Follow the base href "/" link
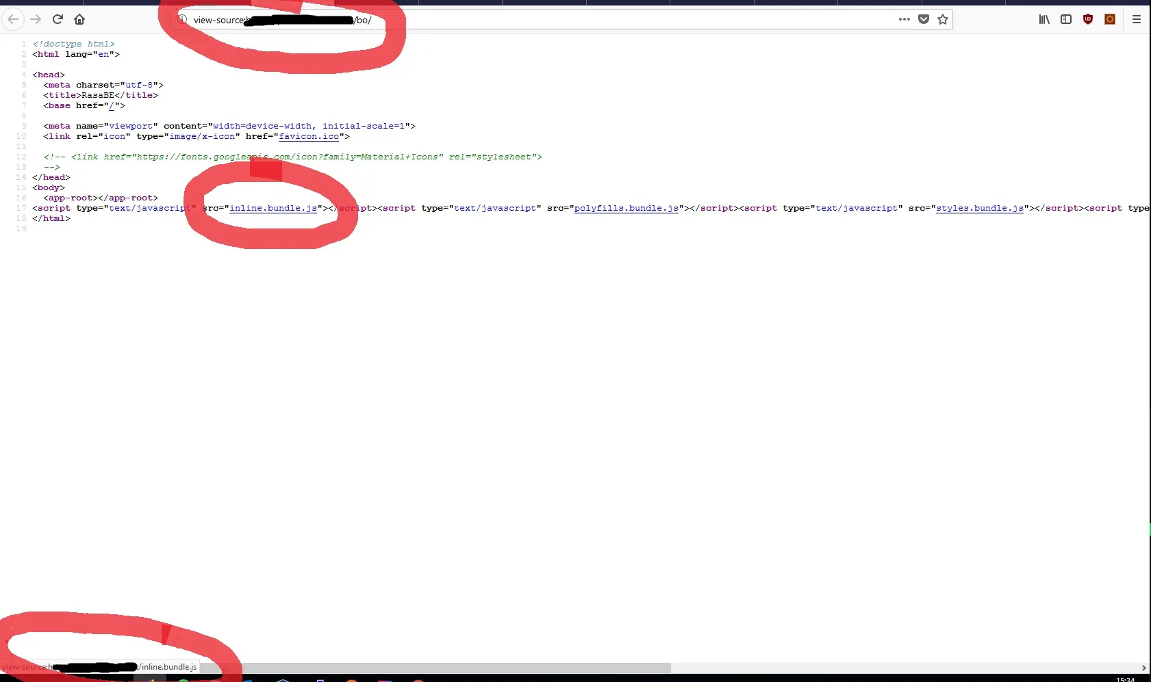Screen dimensions: 1151x682 (112, 105)
